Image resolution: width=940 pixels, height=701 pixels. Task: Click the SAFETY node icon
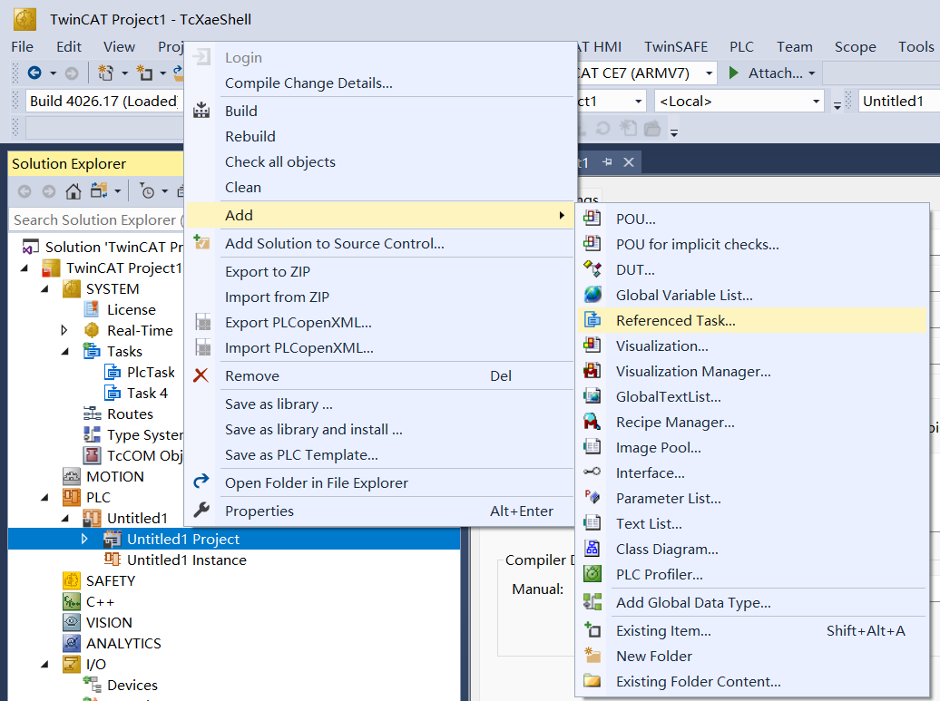72,580
